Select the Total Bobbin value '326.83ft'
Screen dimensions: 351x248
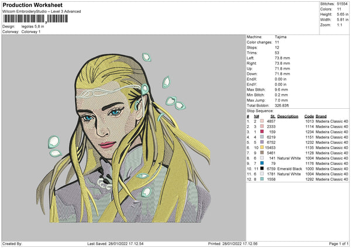(x=282, y=105)
